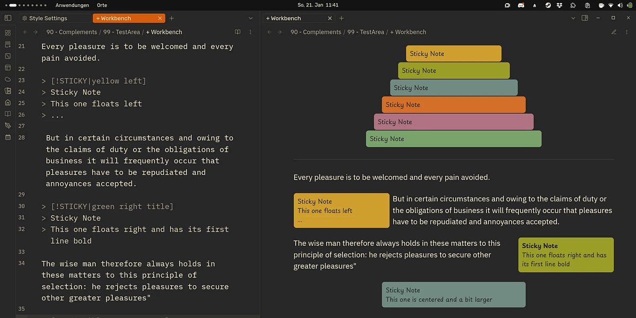The width and height of the screenshot is (636, 318).
Task: Collapse the left sidebar with the toggle icon
Action: (x=7, y=17)
